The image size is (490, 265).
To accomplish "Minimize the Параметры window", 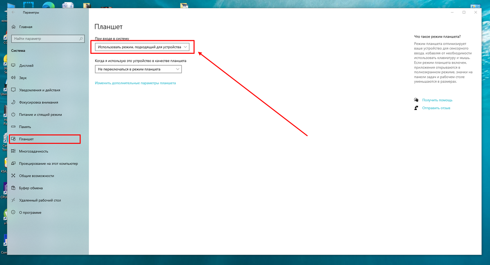I will [x=452, y=12].
